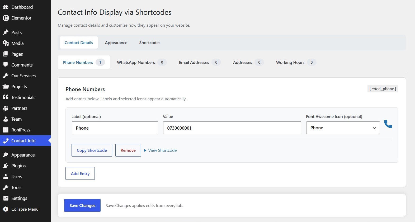Open Contact Info in the sidebar

pyautogui.click(x=25, y=141)
